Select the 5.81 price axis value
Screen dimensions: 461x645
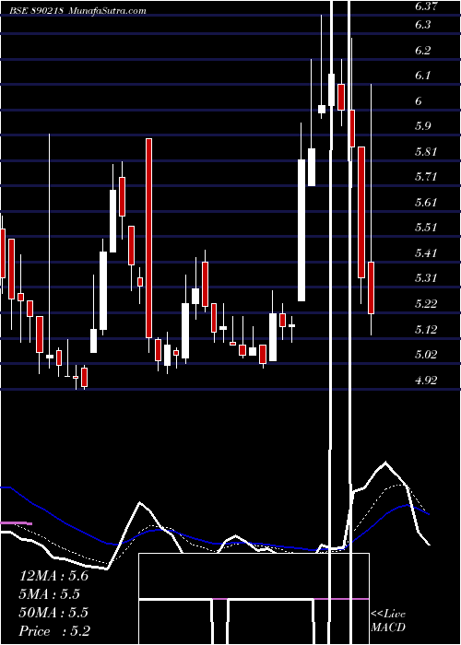coord(426,152)
